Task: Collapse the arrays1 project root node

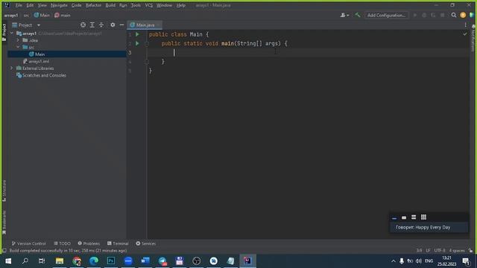Action: tap(12, 33)
